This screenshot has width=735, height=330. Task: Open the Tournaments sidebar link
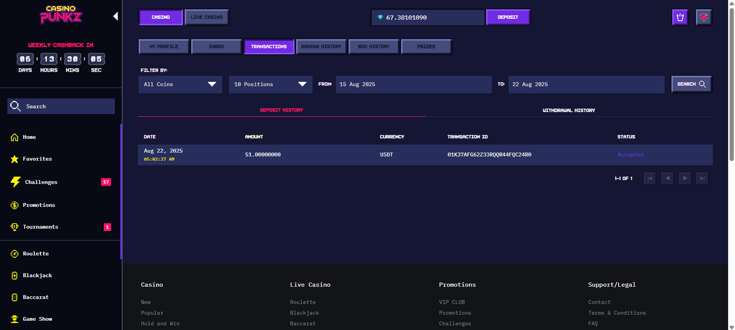(x=41, y=227)
